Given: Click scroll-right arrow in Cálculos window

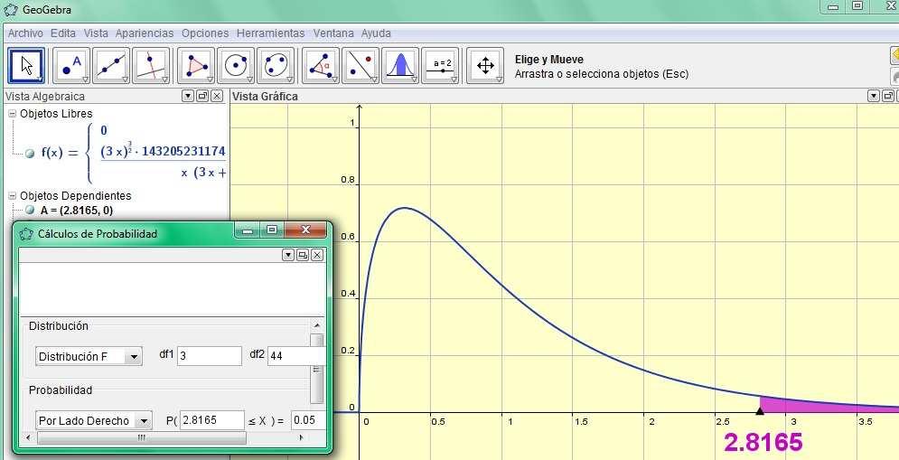Looking at the screenshot, I should click(302, 437).
